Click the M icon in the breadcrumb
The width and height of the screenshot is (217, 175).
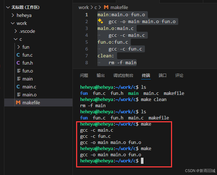[106, 7]
